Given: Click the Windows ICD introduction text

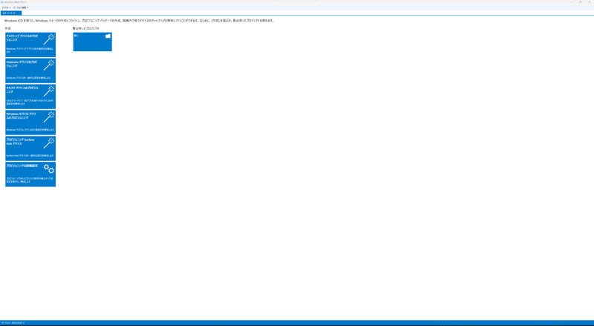Looking at the screenshot, I should (x=140, y=21).
